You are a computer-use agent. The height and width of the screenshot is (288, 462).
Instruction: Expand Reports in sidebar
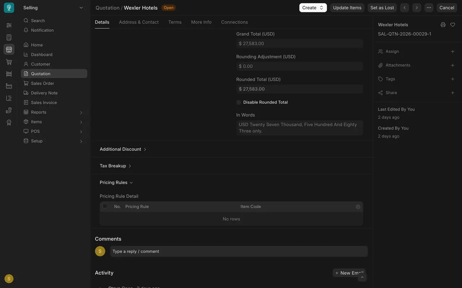click(54, 112)
